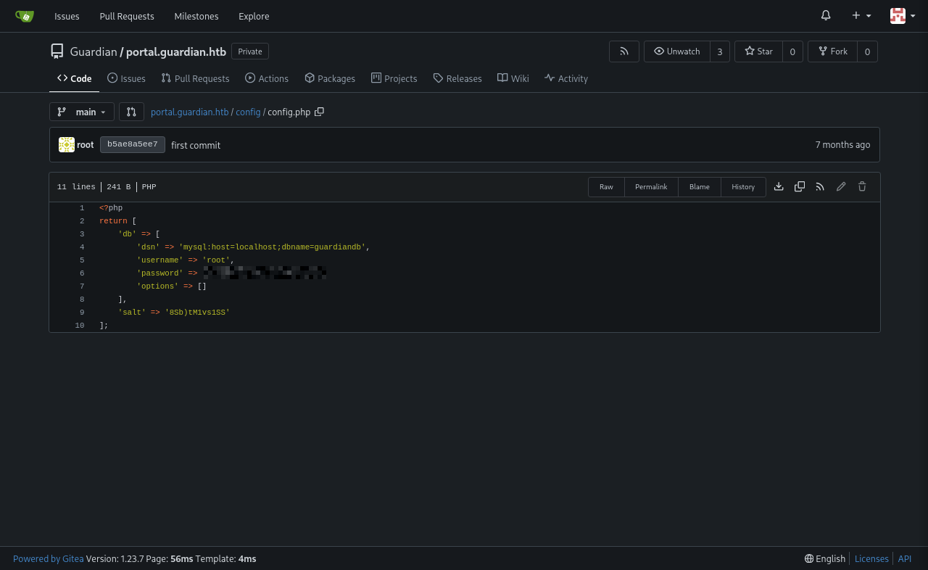Open the create new dropdown
928x570 pixels.
861,15
